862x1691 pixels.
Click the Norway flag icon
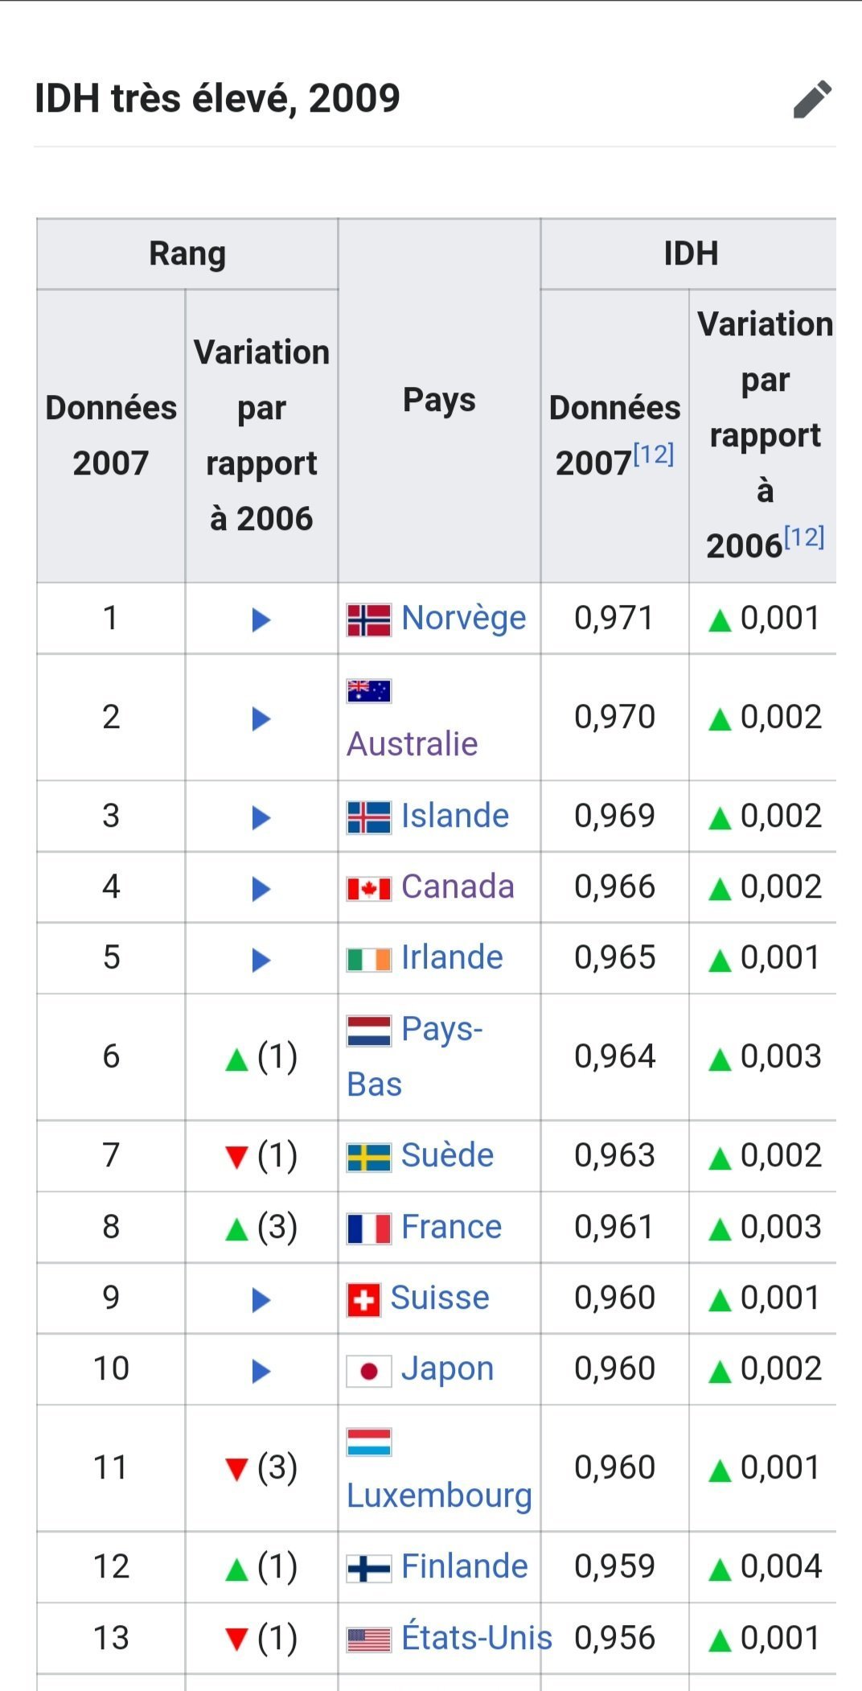(x=369, y=619)
